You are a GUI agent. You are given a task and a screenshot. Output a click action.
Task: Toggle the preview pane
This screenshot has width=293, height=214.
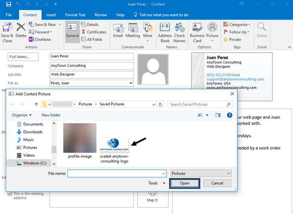click(218, 115)
